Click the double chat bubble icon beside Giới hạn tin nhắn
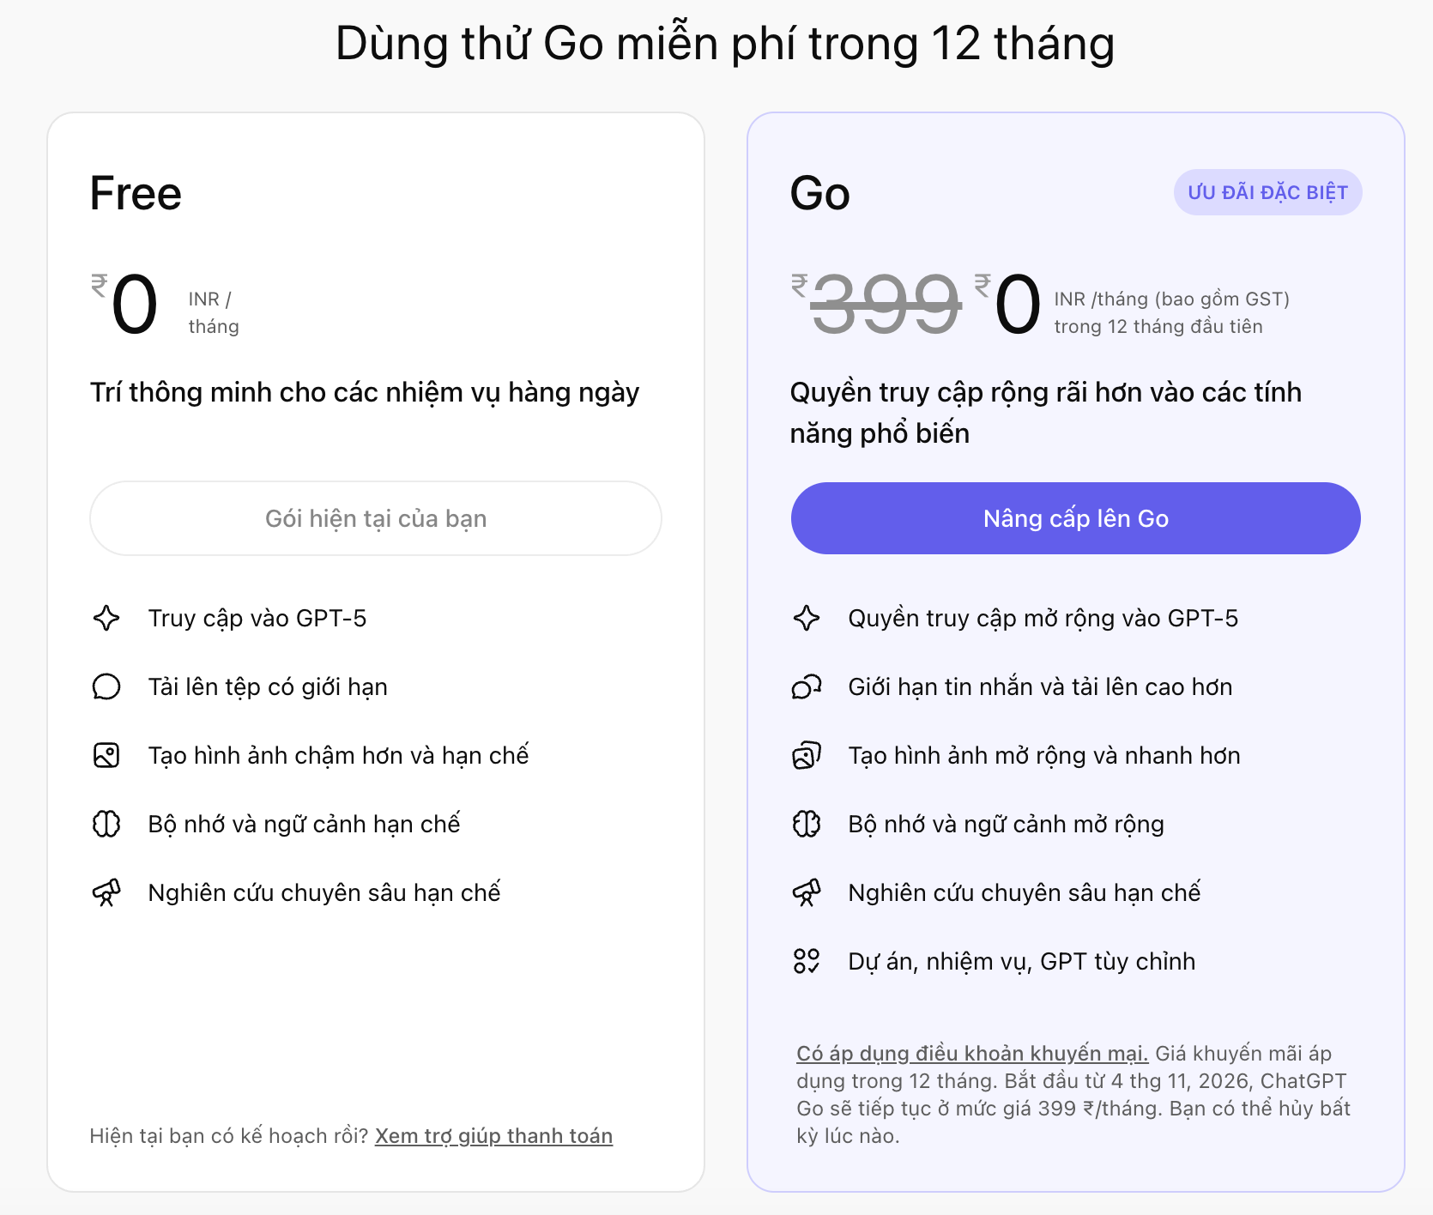 (x=807, y=686)
